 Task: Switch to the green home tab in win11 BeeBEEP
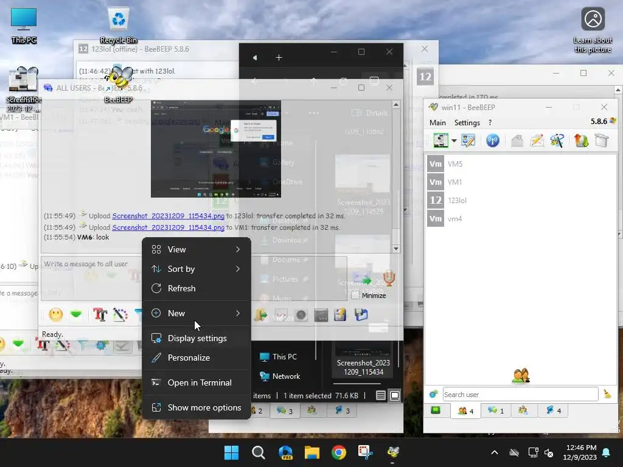[436, 410]
